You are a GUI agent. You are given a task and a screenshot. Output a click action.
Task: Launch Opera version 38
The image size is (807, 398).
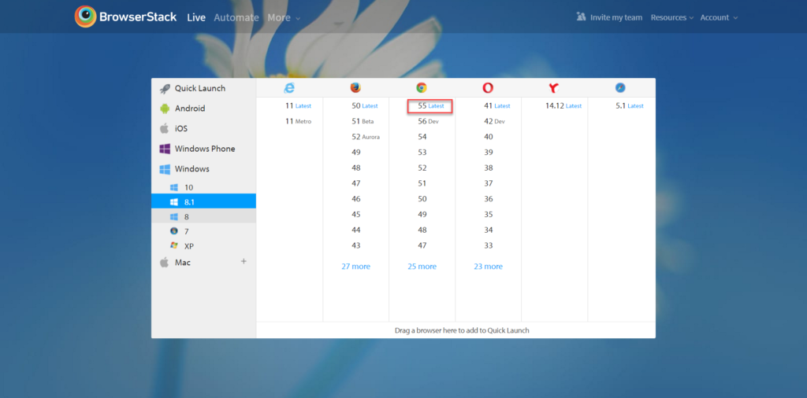pos(489,168)
